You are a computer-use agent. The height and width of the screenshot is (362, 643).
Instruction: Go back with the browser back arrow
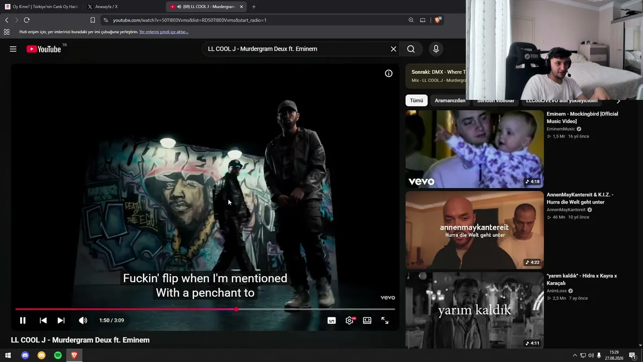click(7, 20)
